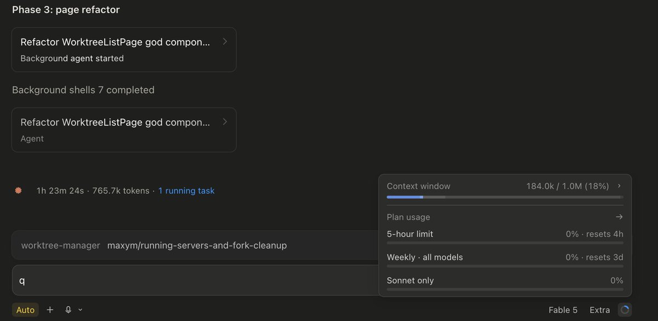This screenshot has width=658, height=321.
Task: Click the Weekly all models usage bar
Action: pos(505,266)
